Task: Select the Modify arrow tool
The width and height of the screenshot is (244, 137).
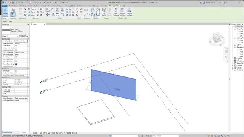Action: tap(5, 12)
